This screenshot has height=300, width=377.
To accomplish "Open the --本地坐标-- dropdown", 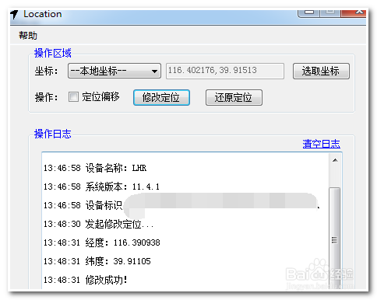I will click(115, 71).
